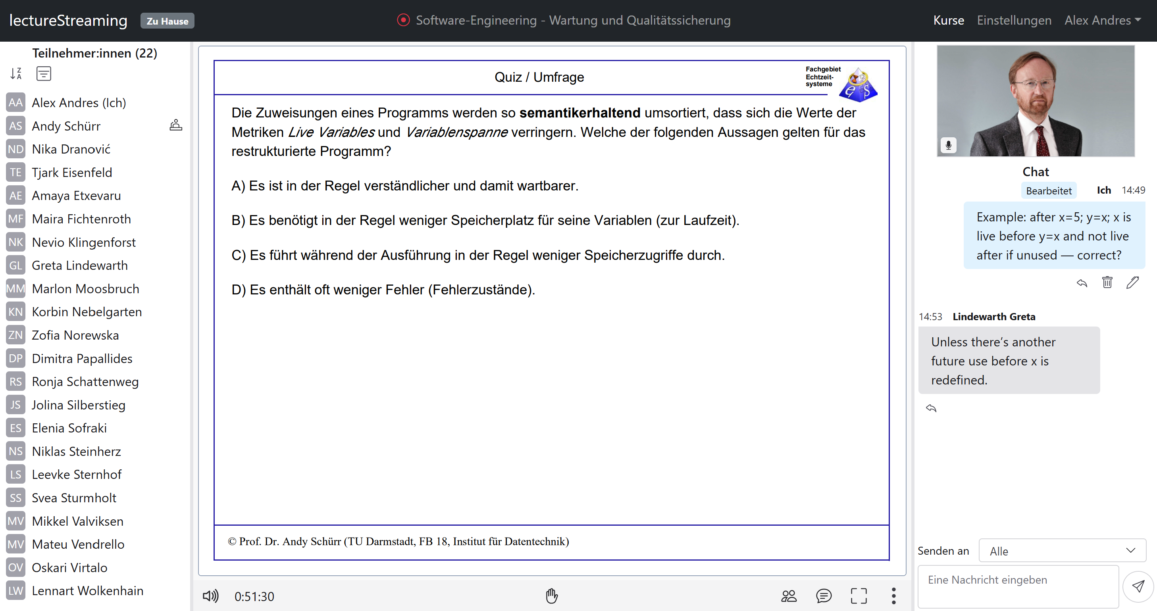
Task: Click the 0:51:30 stream timer
Action: (254, 596)
